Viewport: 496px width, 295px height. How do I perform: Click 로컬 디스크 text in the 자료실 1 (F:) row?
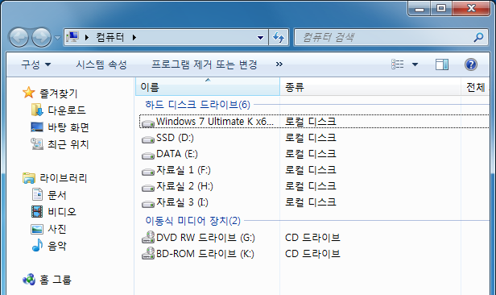pos(310,170)
